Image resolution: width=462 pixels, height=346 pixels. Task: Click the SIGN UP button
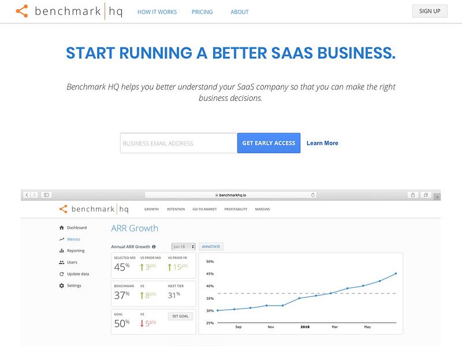pos(430,10)
